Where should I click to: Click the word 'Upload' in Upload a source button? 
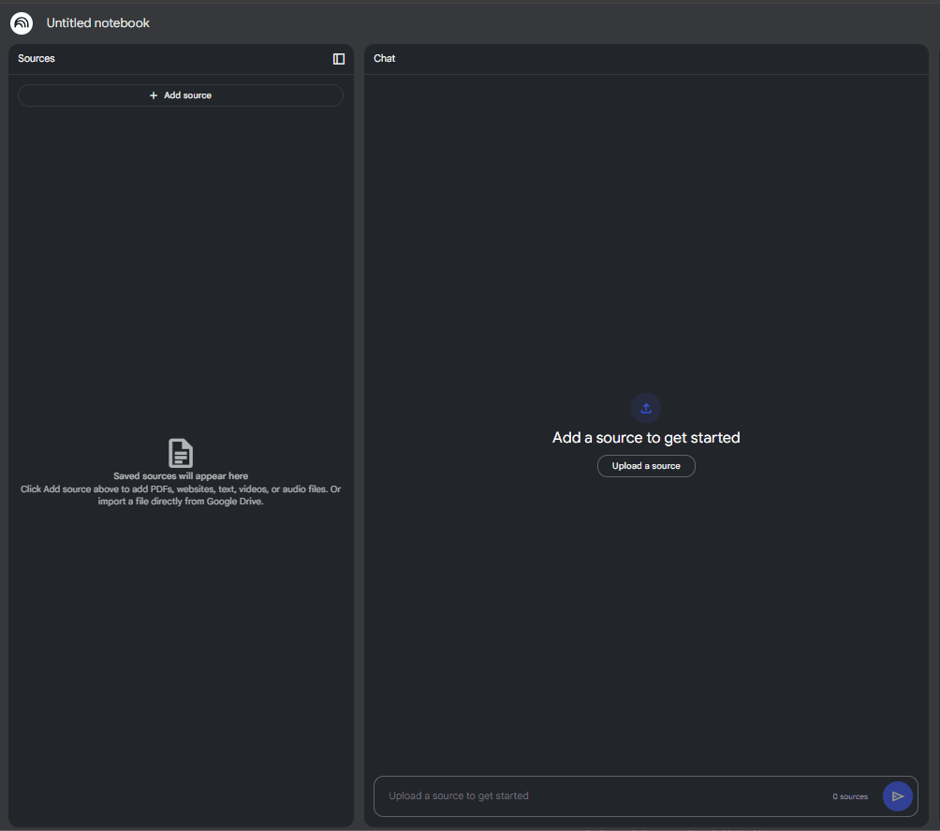click(x=626, y=466)
